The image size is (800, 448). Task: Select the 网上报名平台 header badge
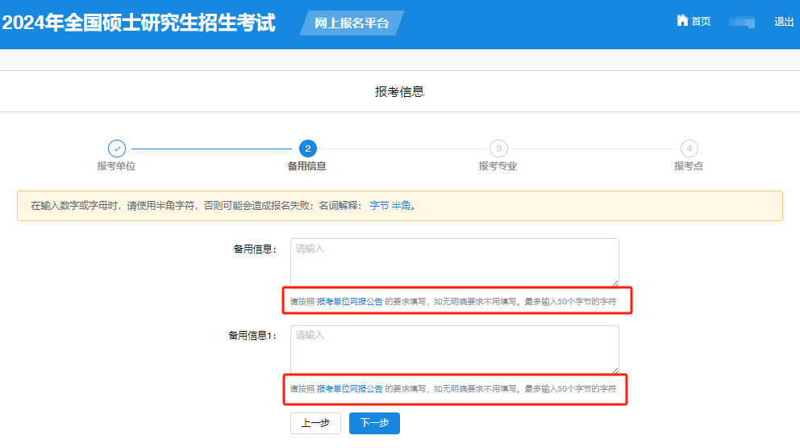point(352,23)
